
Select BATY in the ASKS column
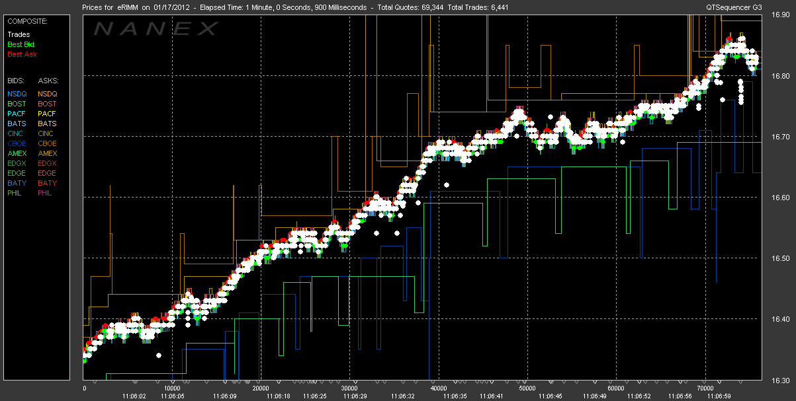(48, 183)
